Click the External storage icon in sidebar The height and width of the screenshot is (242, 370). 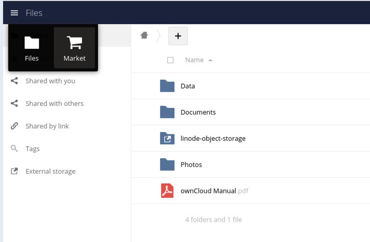(14, 171)
